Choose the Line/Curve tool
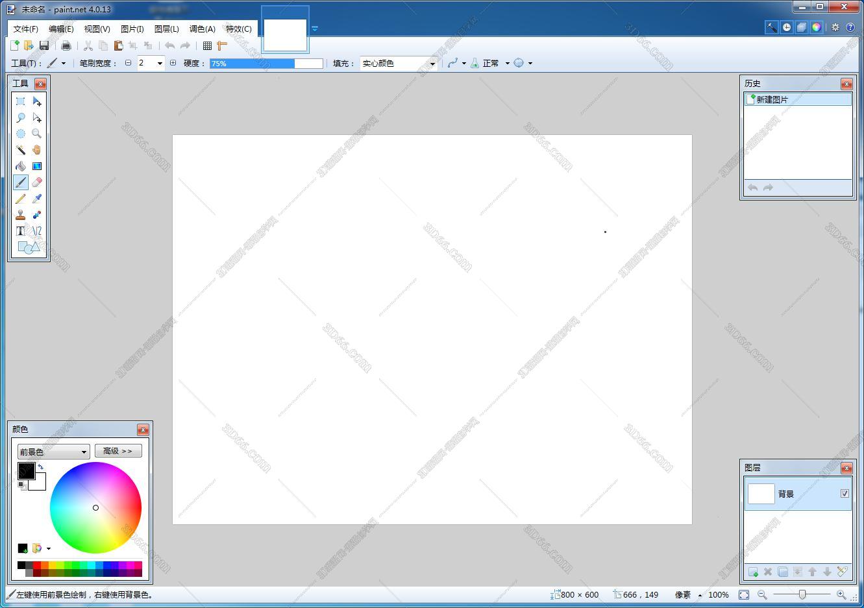 click(37, 231)
